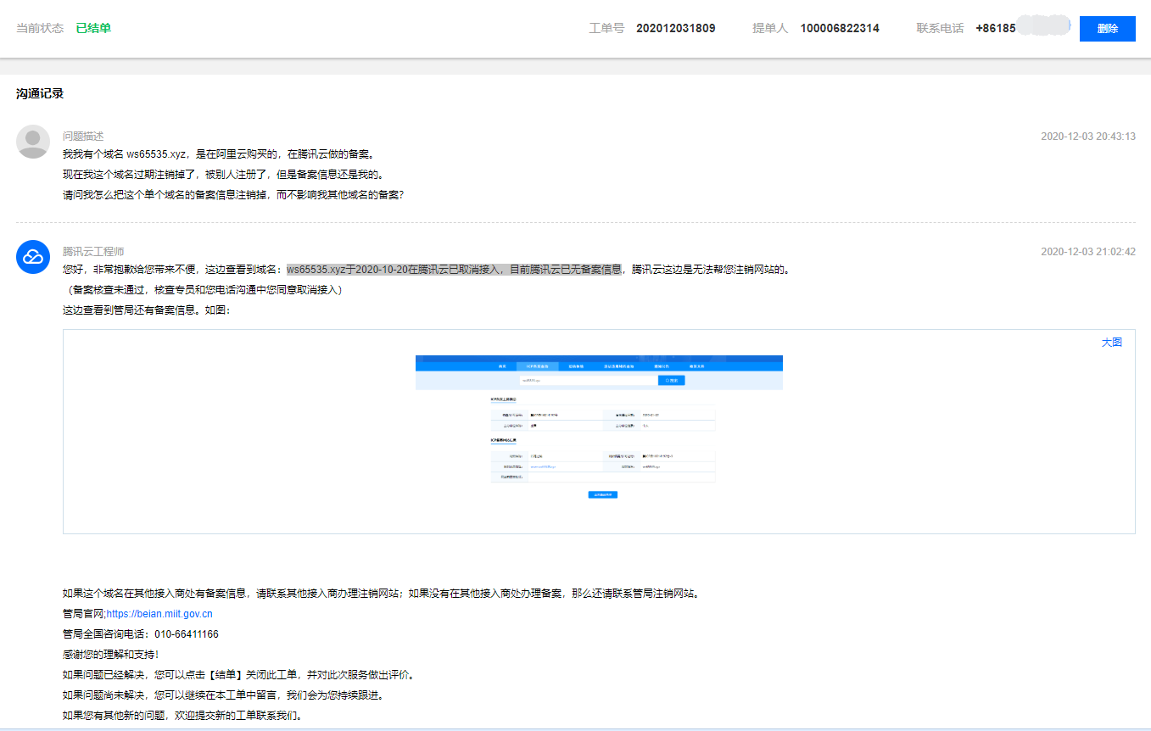Select the highlighted ICP备案查询 tab in the screenshot
Viewport: 1151px width, 731px height.
(x=537, y=366)
